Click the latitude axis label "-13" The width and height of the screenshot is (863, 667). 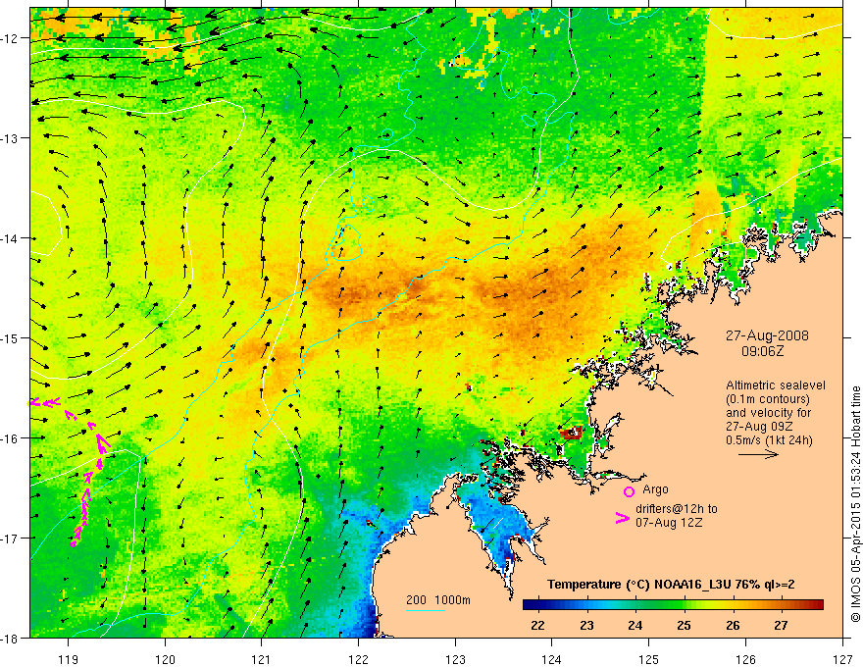click(x=10, y=137)
